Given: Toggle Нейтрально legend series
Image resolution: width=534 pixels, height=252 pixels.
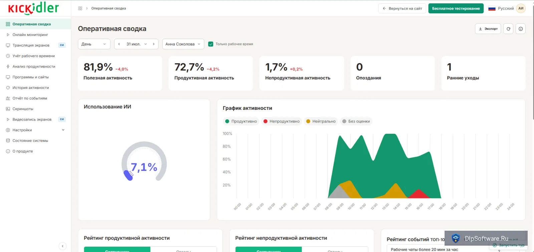Looking at the screenshot, I should click(321, 122).
